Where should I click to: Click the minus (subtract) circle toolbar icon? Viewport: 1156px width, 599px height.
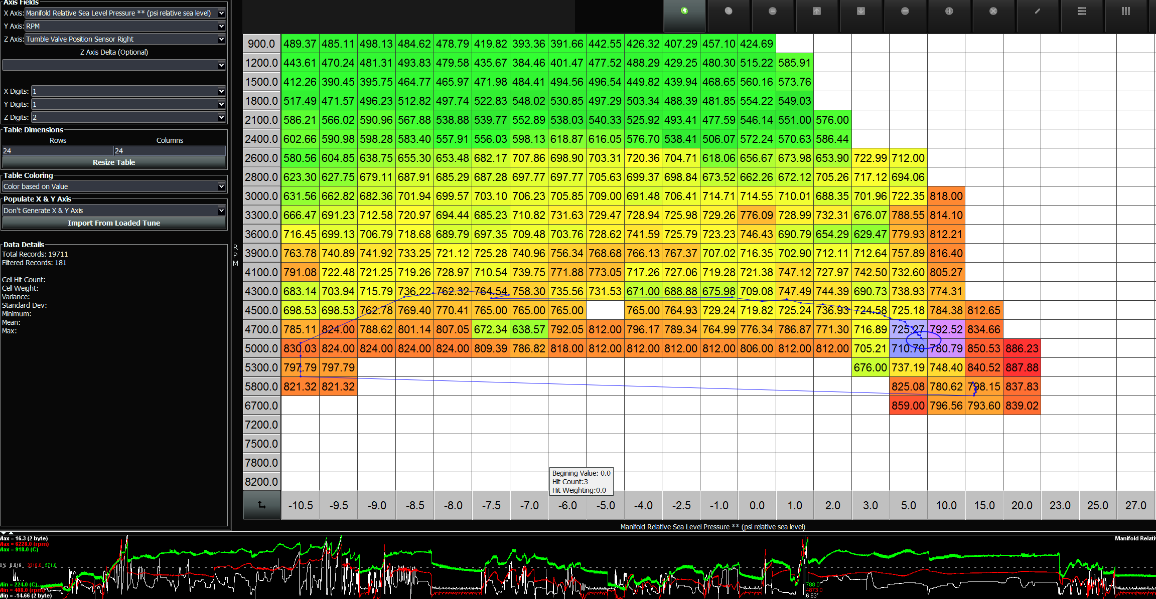point(905,11)
